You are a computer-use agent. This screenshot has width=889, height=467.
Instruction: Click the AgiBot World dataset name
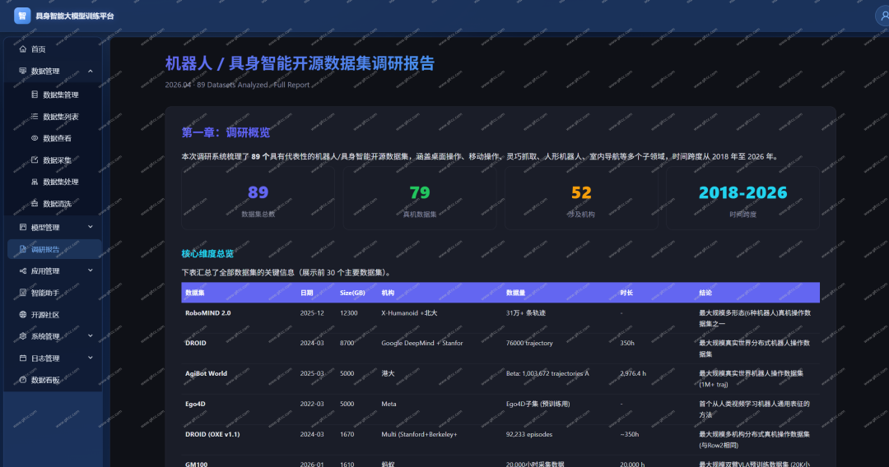click(x=207, y=373)
